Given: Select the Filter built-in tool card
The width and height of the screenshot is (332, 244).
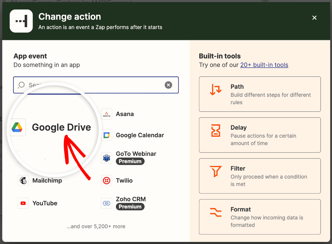Looking at the screenshot, I should 260,176.
